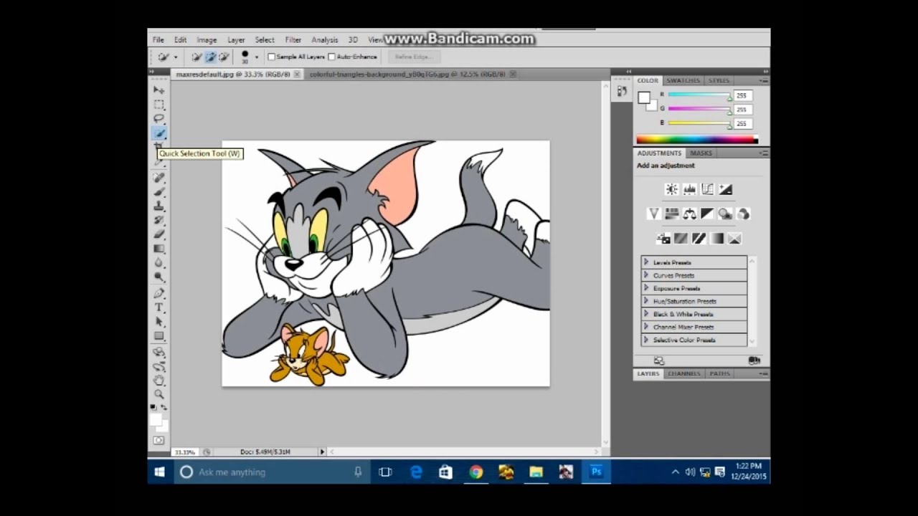
Task: Choose Subtract from Selection mode
Action: click(224, 57)
